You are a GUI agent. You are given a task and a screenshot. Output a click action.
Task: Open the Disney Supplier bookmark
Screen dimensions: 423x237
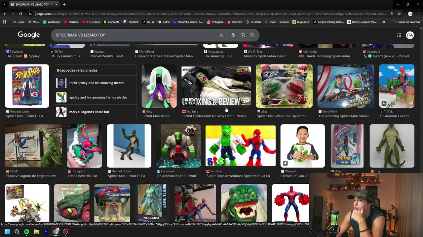pos(362,22)
